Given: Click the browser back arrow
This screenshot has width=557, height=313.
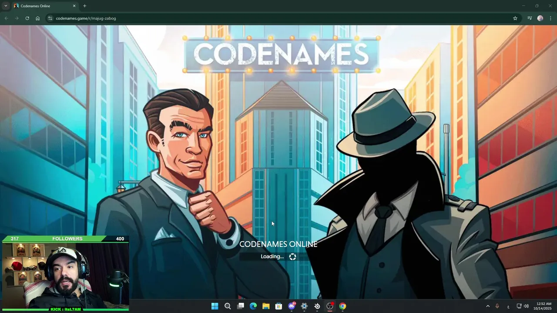Looking at the screenshot, I should (x=6, y=18).
